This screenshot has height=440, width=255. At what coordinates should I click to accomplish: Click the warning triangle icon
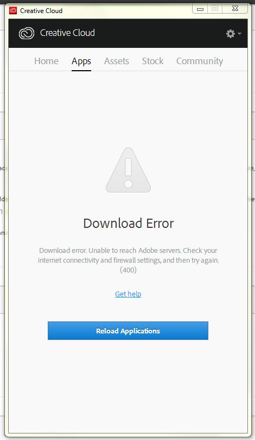coord(128,170)
